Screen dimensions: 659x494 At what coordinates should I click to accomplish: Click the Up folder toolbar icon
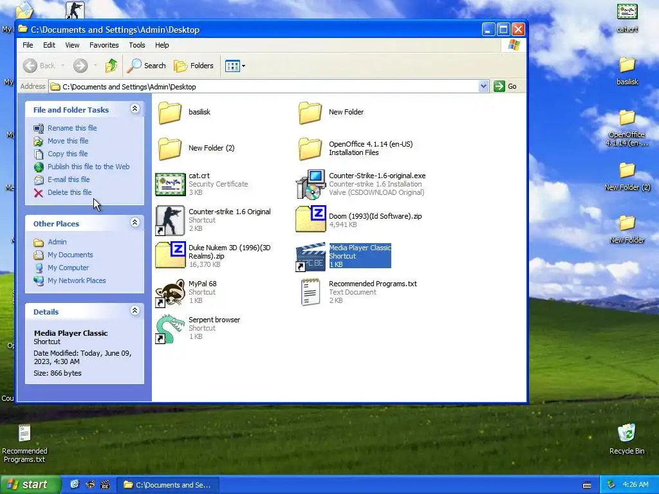[x=111, y=66]
